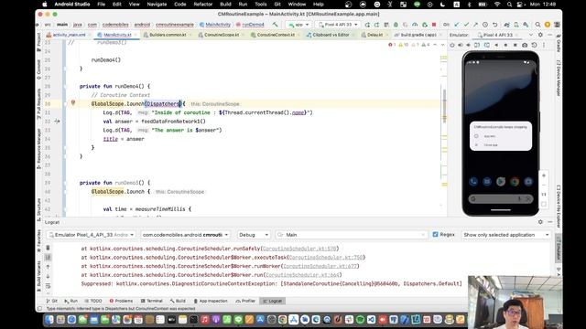Open CoroutineScheduler.kt:750 stack trace link
Screen dimensions: 586x329
pos(326,258)
